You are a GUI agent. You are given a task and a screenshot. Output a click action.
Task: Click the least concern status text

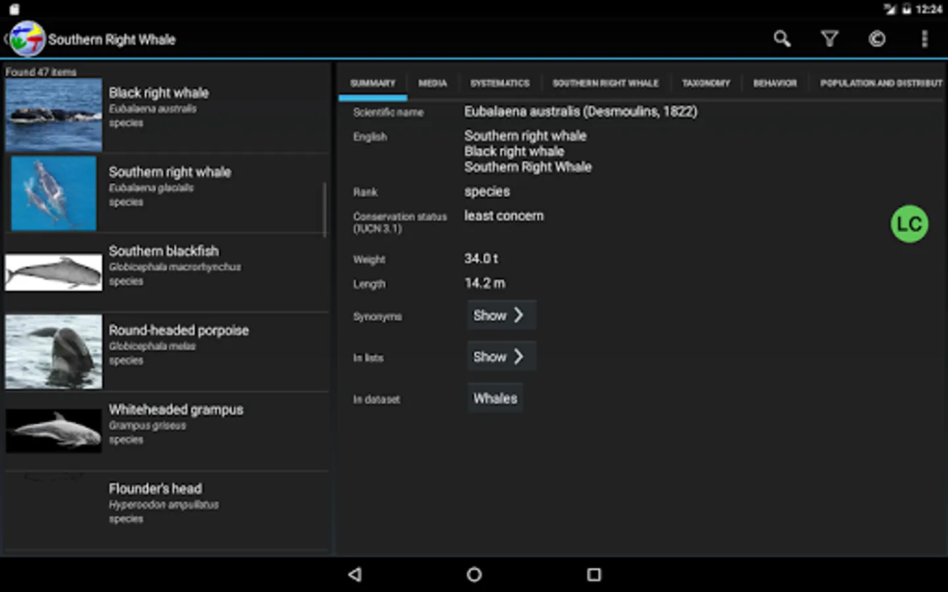tap(504, 216)
